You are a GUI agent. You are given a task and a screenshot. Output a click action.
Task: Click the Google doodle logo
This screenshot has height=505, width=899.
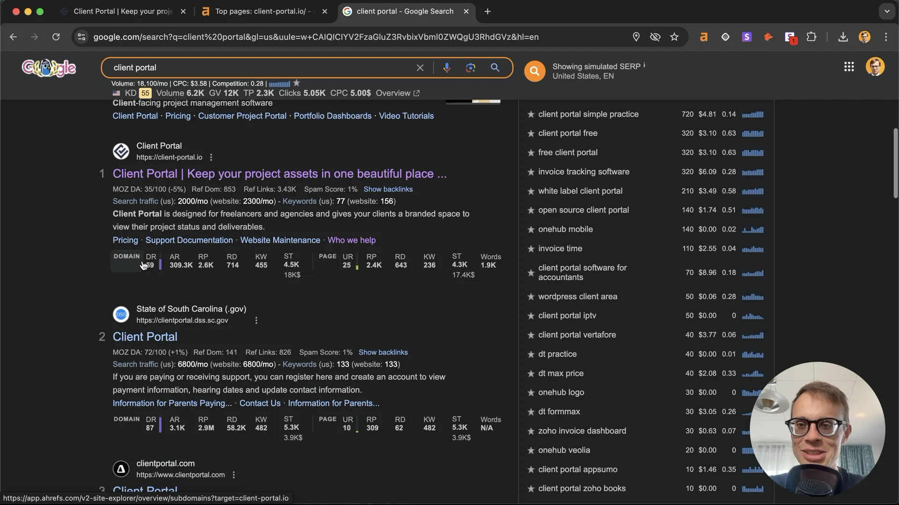click(x=49, y=68)
